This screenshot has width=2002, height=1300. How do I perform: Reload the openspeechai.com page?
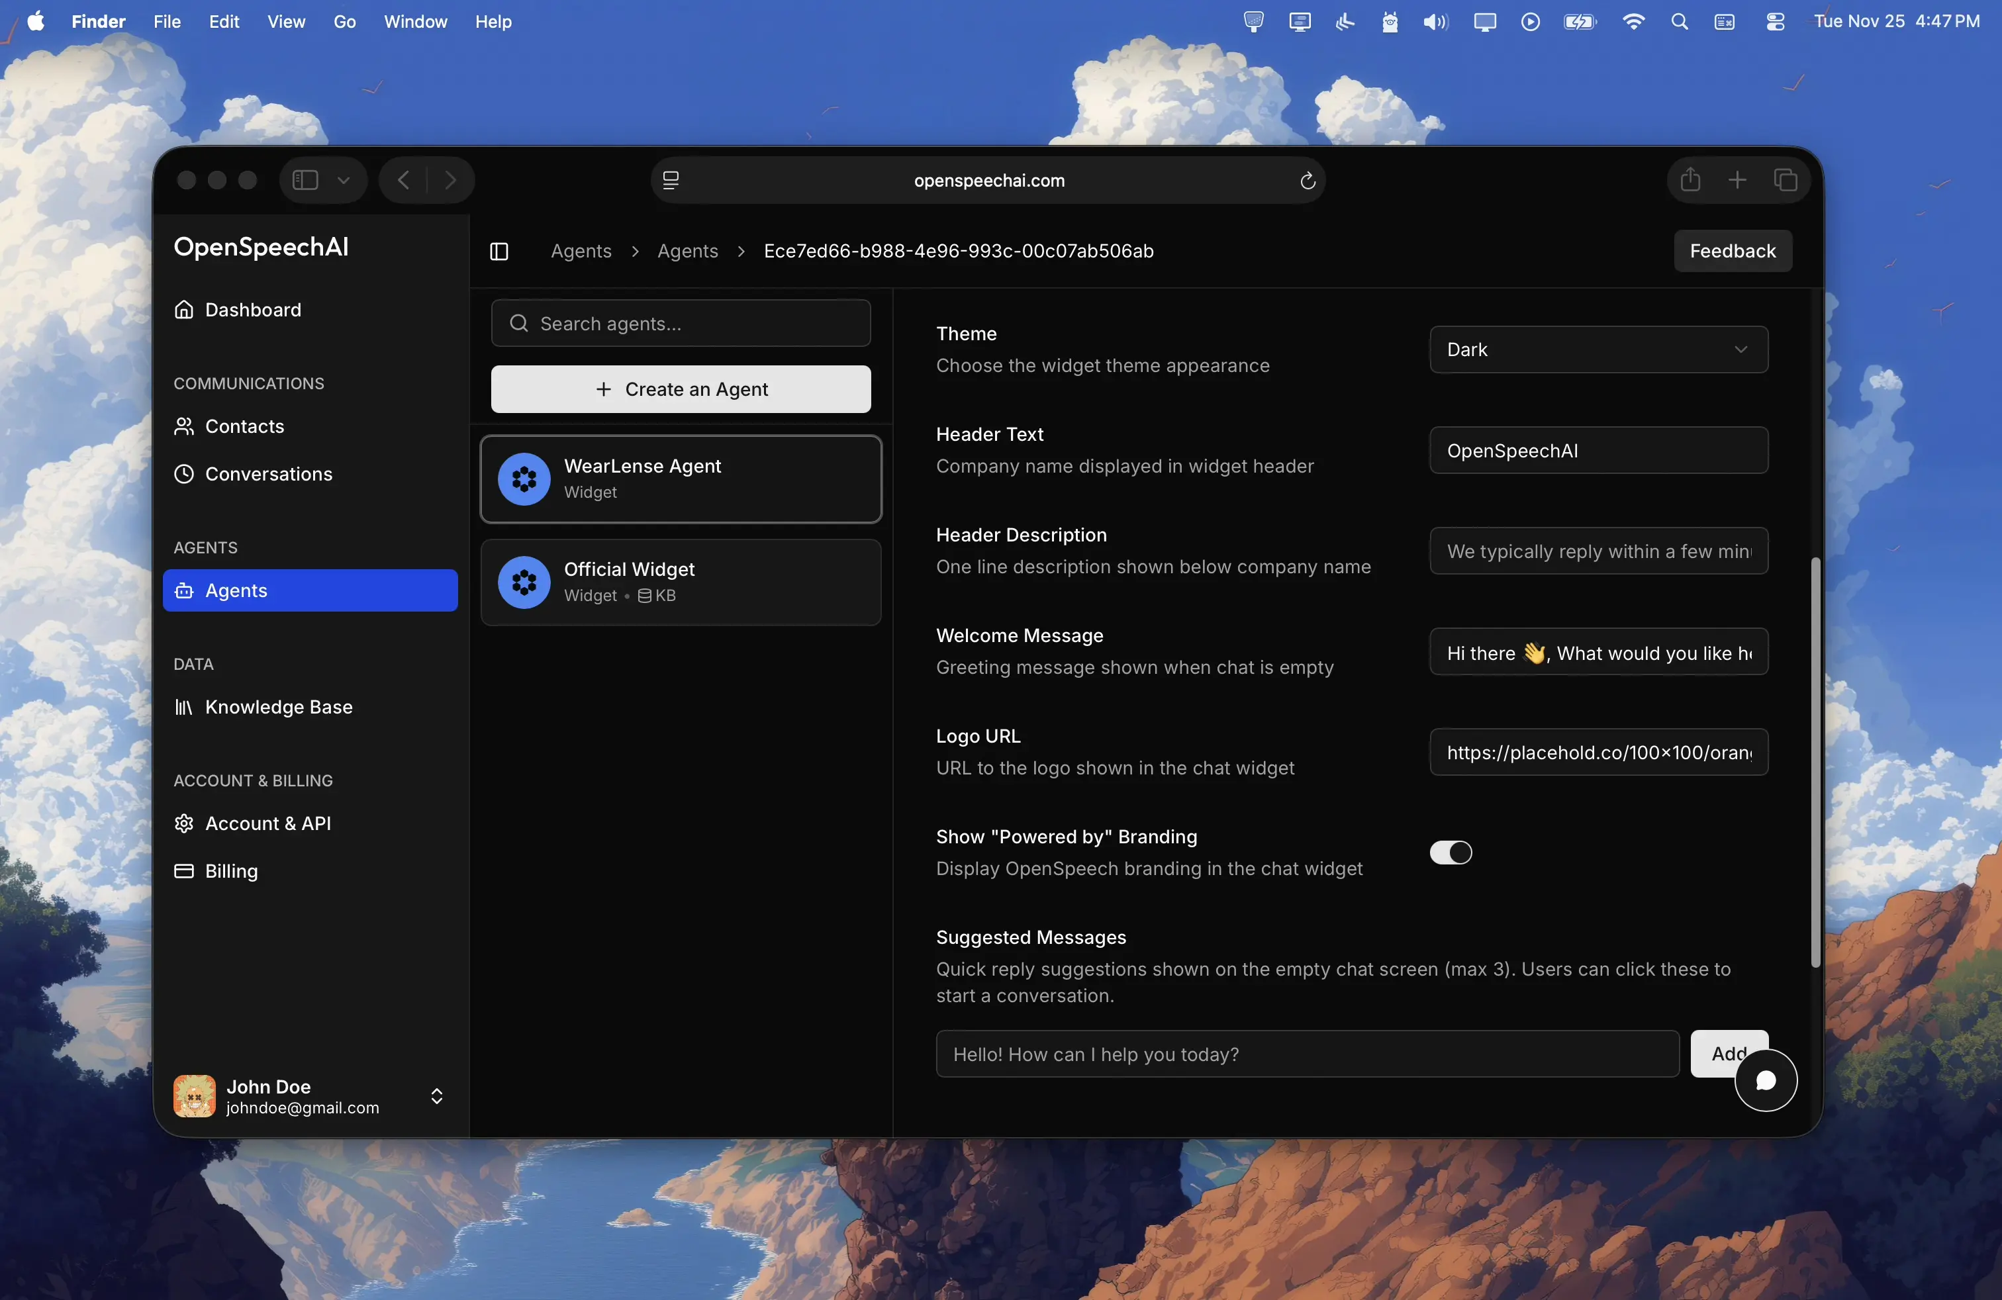[x=1307, y=181]
